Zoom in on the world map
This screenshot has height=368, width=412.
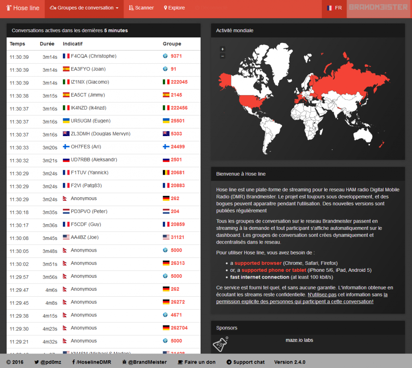(222, 49)
